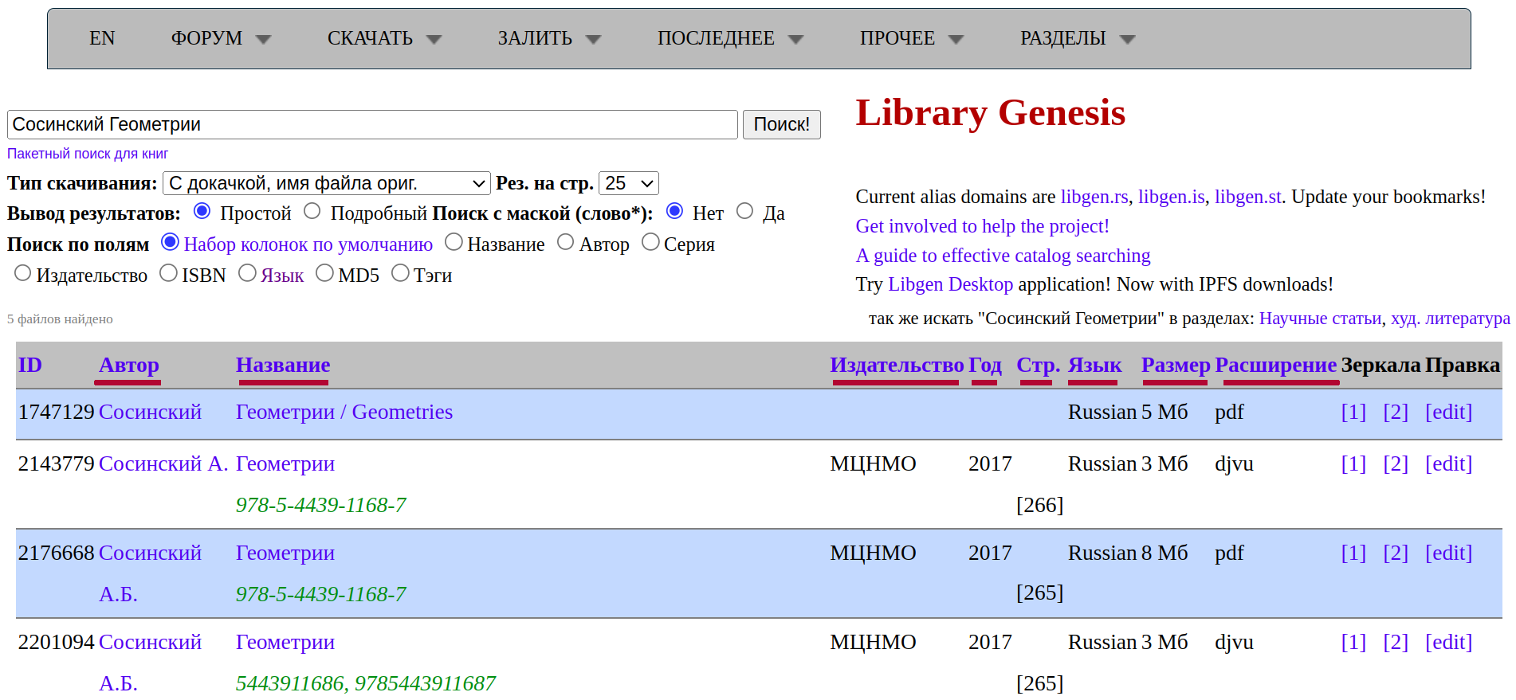Open the СКАЧАТЬ menu
Image resolution: width=1516 pixels, height=700 pixels.
point(384,38)
